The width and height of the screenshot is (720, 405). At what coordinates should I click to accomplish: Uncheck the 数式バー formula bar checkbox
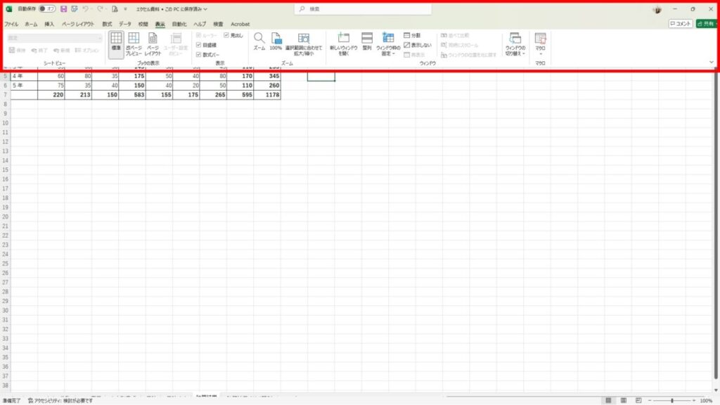[199, 54]
